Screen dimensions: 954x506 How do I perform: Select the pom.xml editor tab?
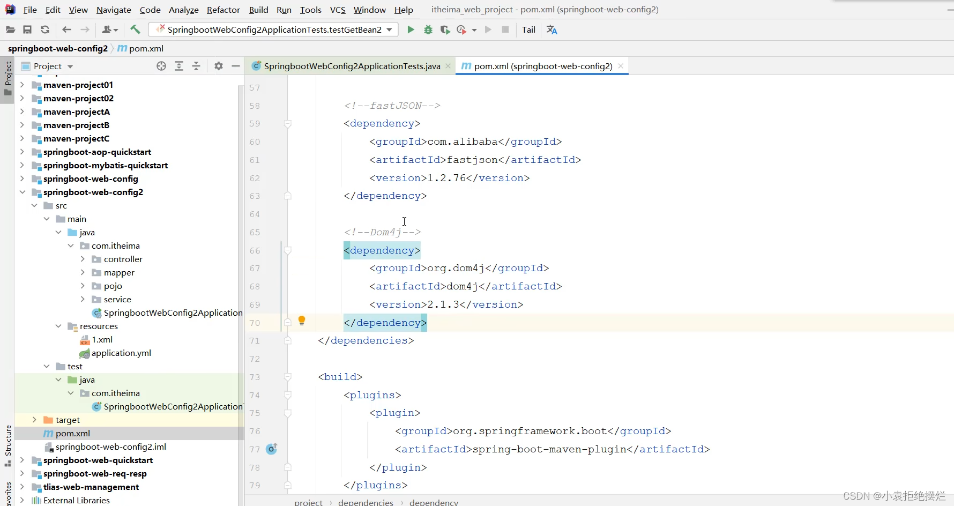point(542,66)
